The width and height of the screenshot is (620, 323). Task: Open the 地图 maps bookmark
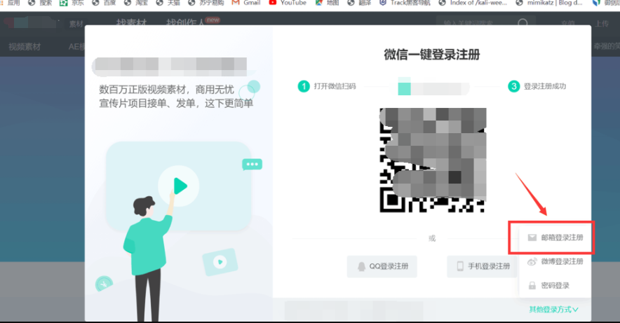coord(327,3)
